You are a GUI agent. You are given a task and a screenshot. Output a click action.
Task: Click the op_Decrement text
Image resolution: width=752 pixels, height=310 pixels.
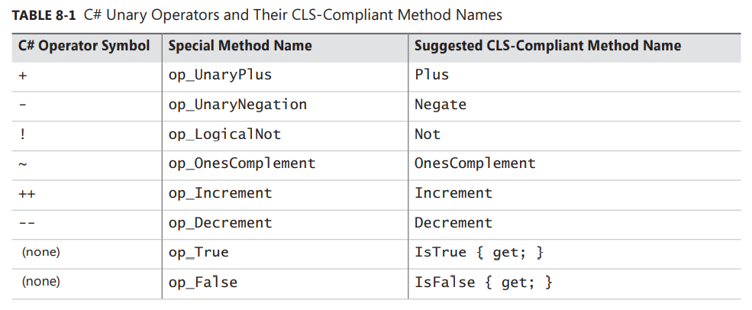click(x=220, y=223)
